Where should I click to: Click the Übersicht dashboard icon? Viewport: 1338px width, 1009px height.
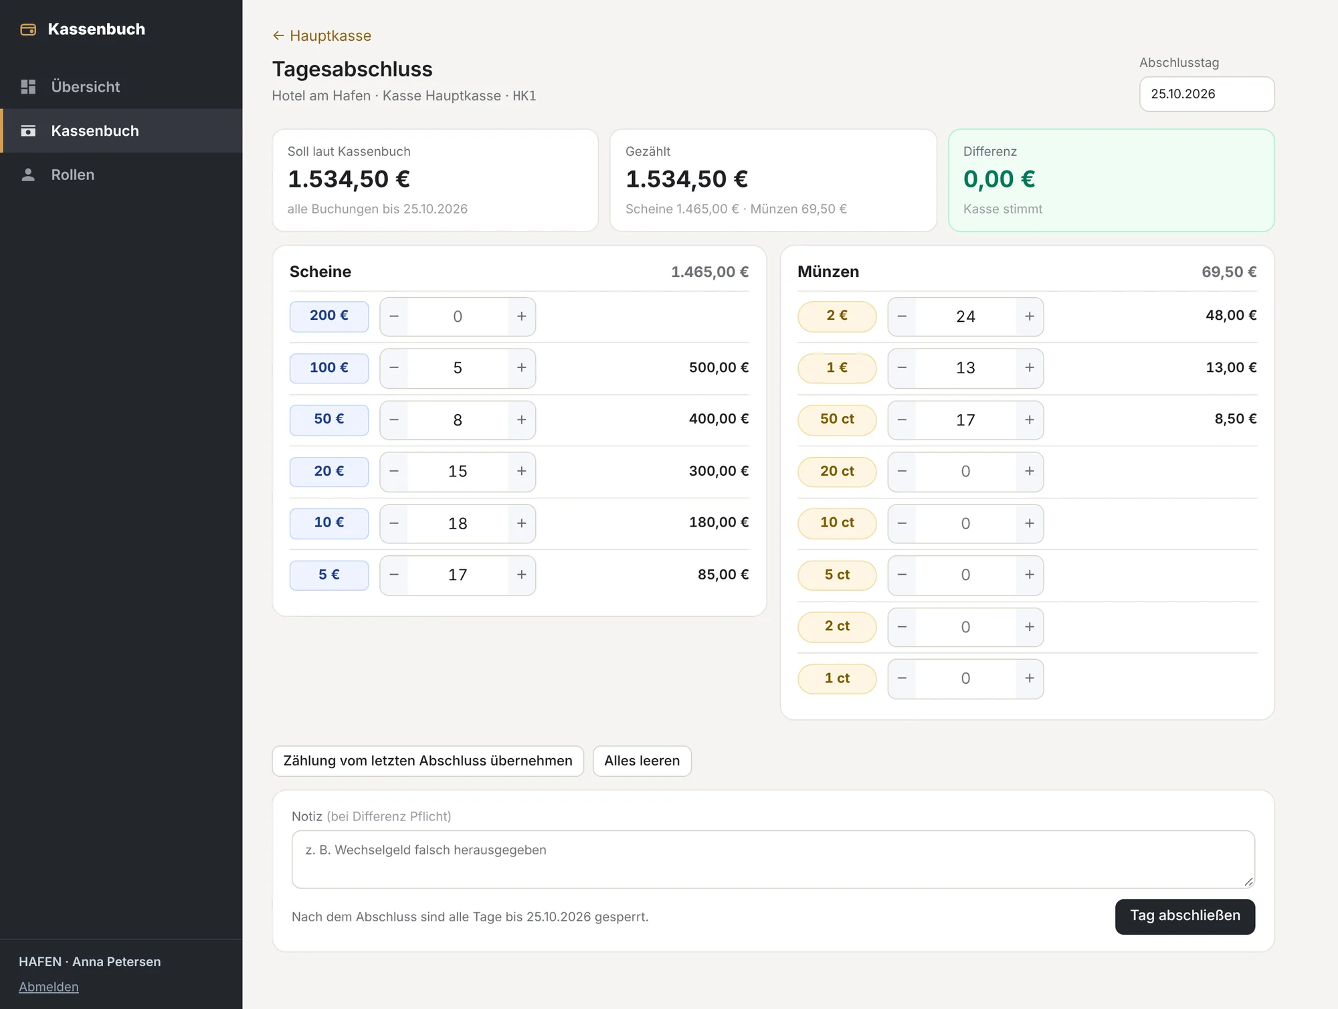click(x=28, y=87)
